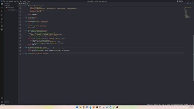The width and height of the screenshot is (194, 109).
Task: Click the notifications bell in the status bar
Action: tap(192, 104)
